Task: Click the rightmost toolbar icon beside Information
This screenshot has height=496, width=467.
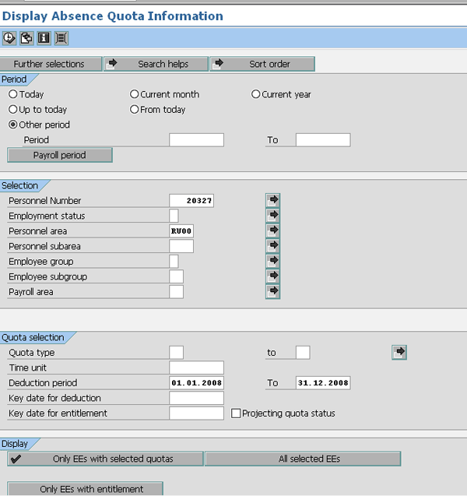Action: coord(61,37)
